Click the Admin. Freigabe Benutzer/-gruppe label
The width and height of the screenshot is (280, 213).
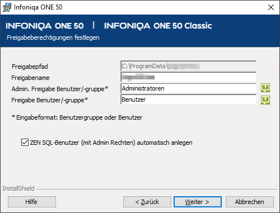click(60, 89)
